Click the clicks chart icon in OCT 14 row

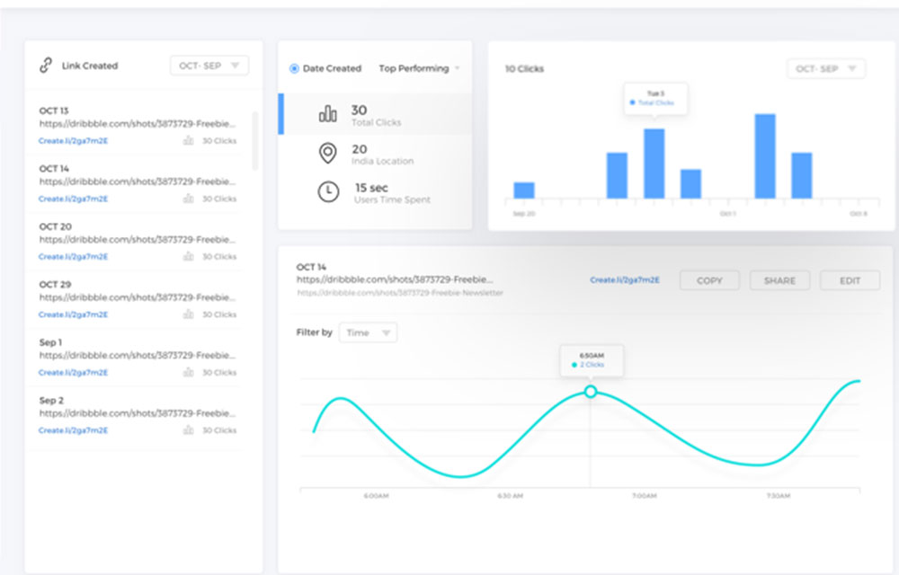click(x=188, y=199)
